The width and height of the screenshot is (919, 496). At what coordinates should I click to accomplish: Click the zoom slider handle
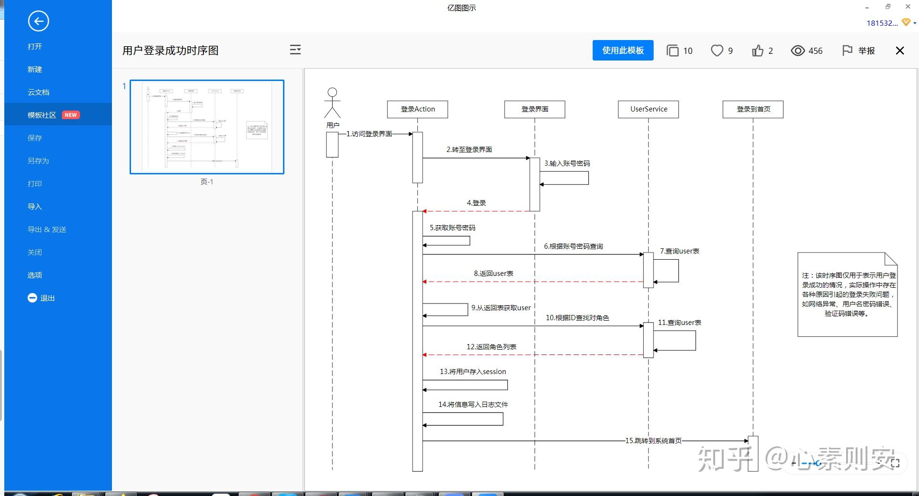(x=818, y=463)
